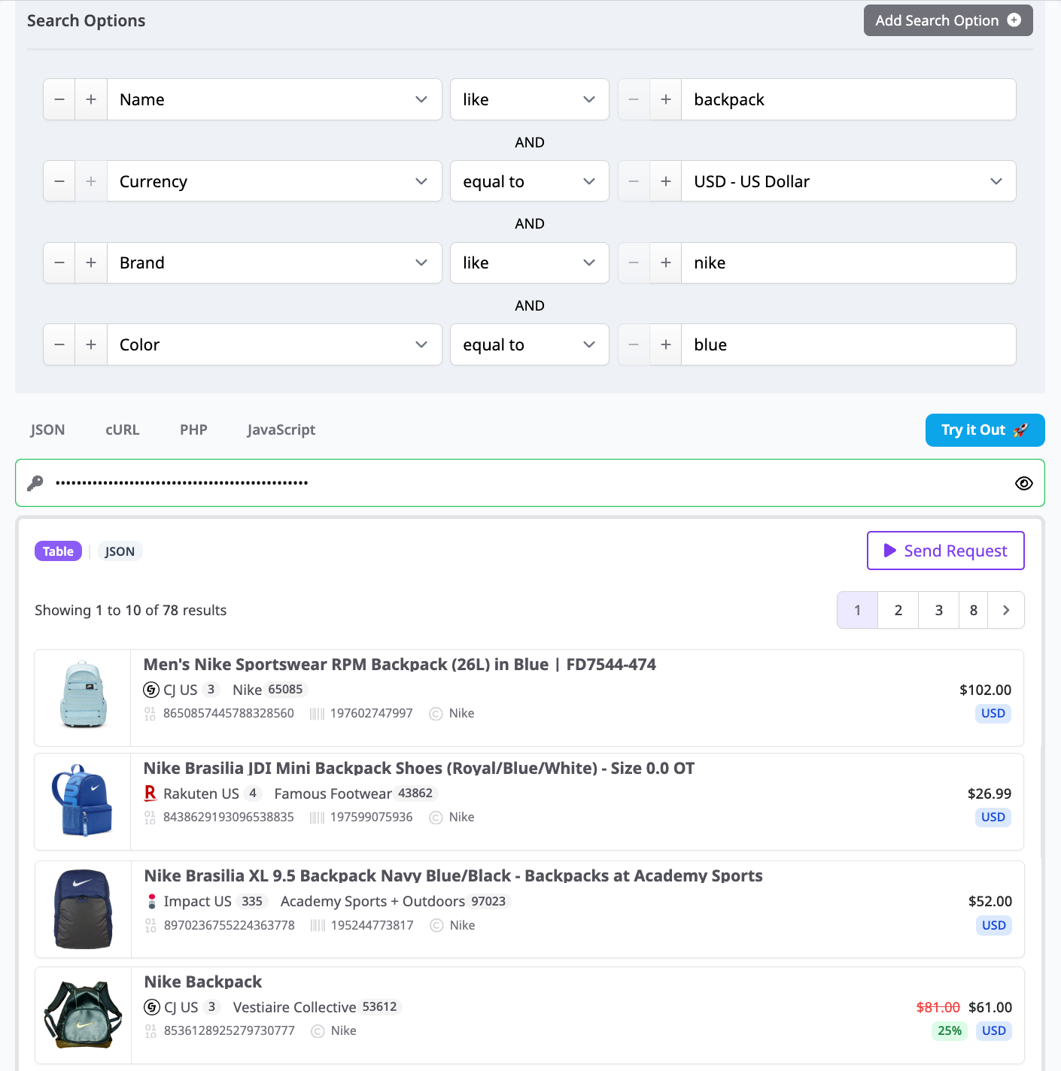Click plus icon beside USD value
Viewport: 1061px width, 1071px height.
(666, 181)
